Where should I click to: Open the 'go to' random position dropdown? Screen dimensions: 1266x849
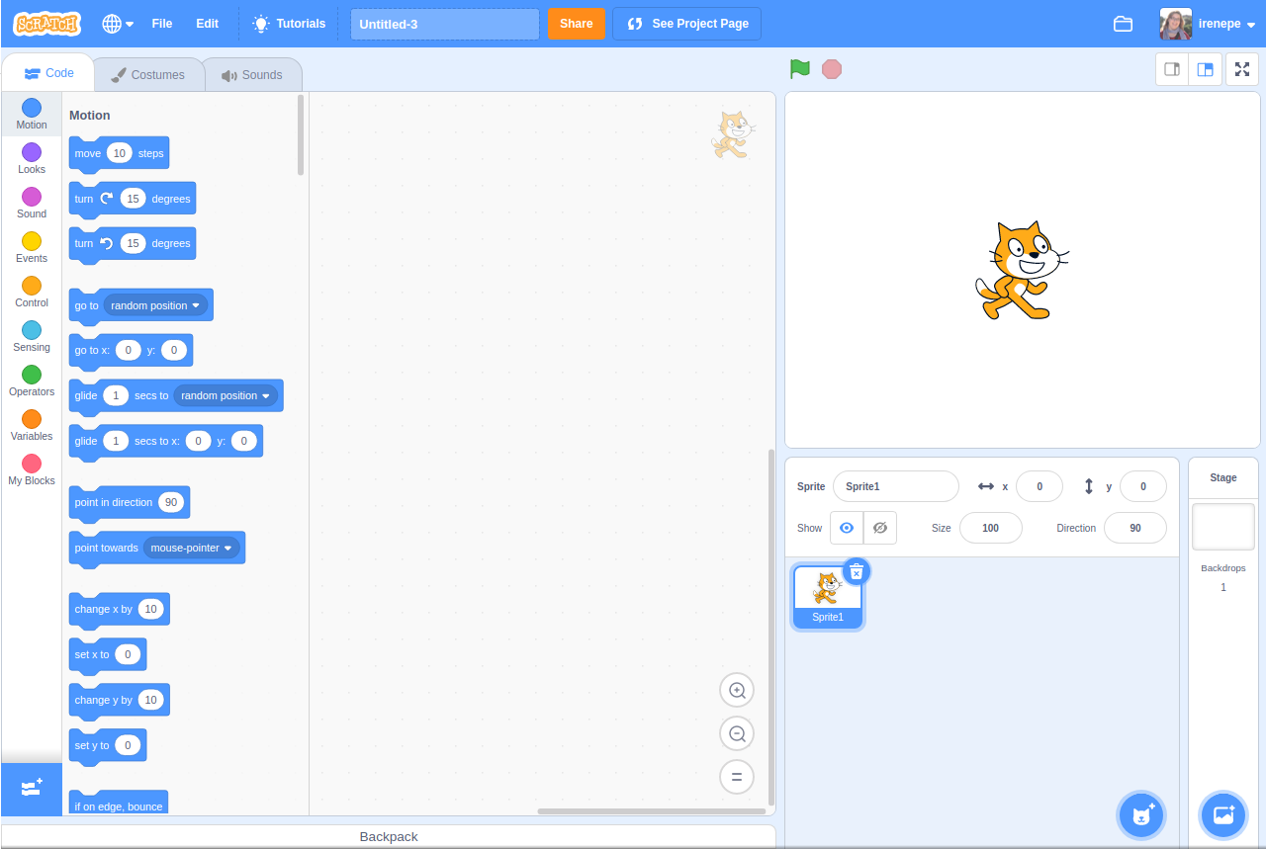tap(155, 305)
